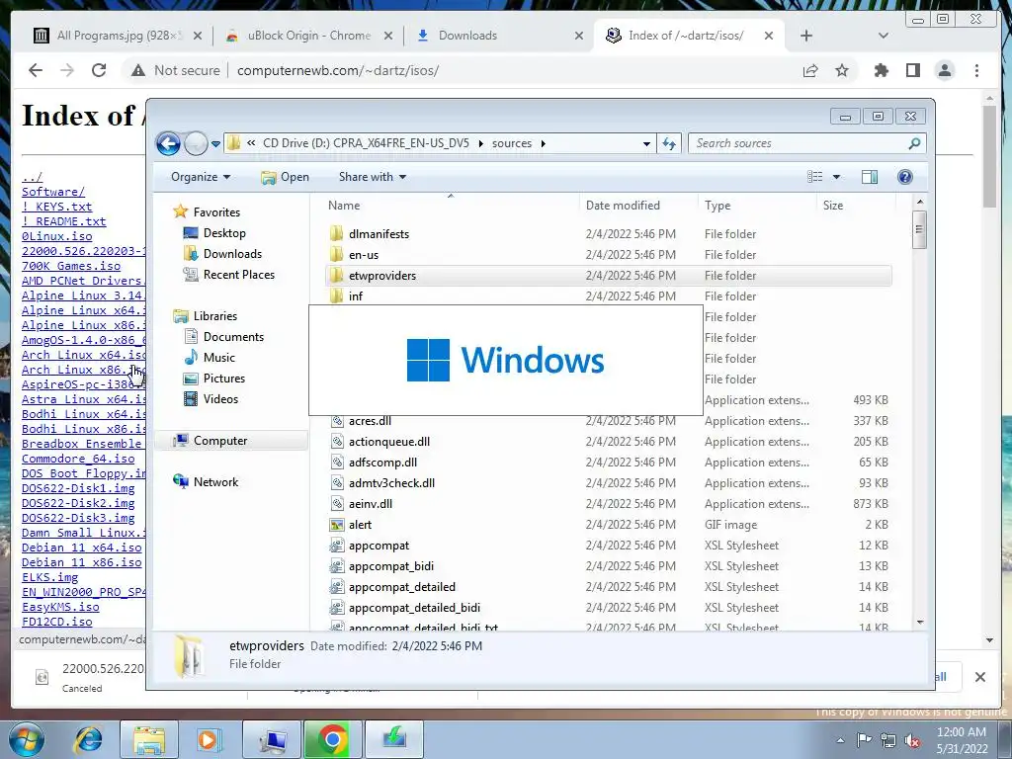Click CD Drive (D:) breadcrumb segment
Image resolution: width=1012 pixels, height=759 pixels.
366,143
